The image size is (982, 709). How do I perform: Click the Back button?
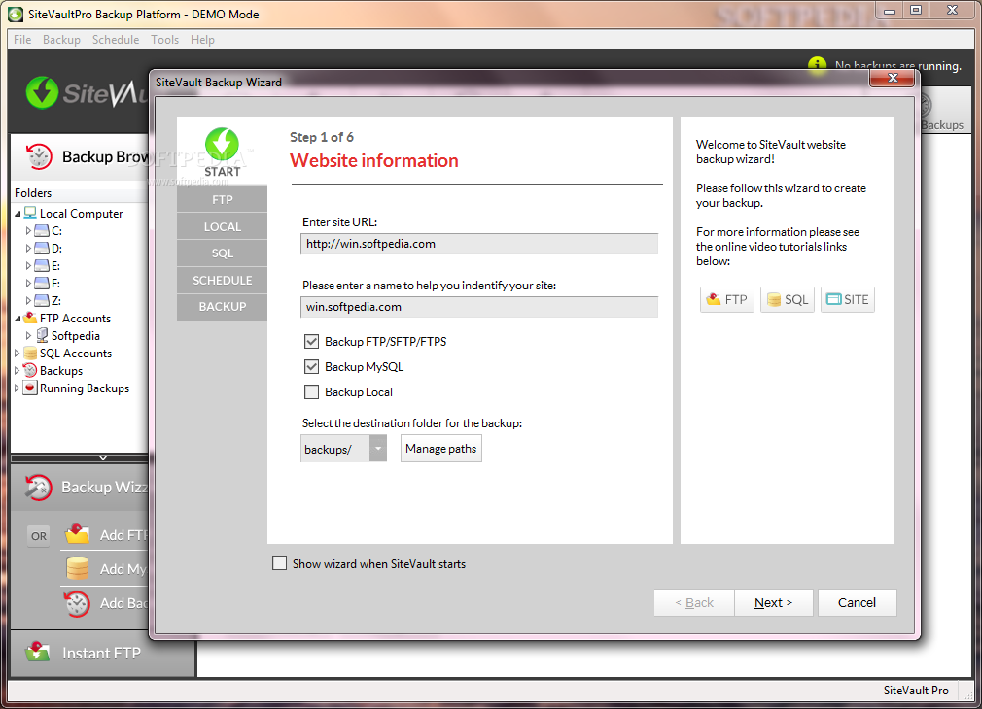pyautogui.click(x=694, y=602)
